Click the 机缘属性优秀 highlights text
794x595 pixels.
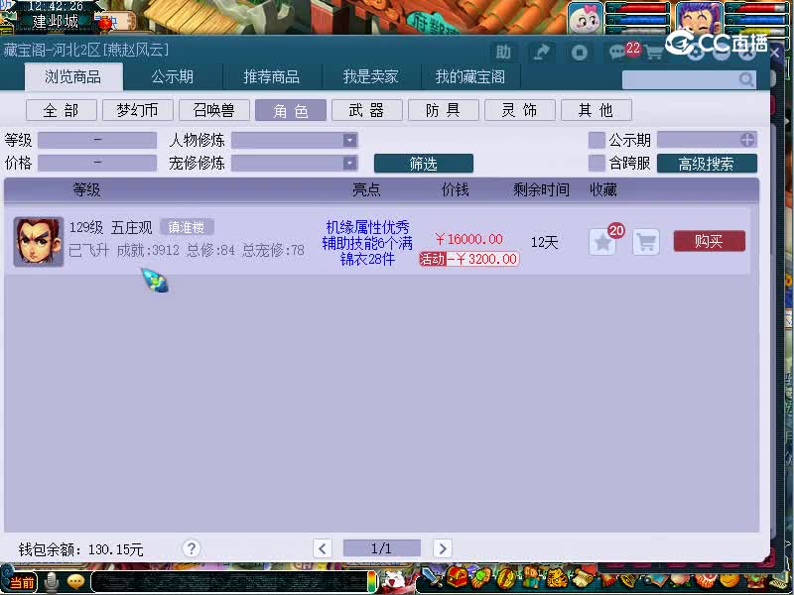pyautogui.click(x=367, y=227)
